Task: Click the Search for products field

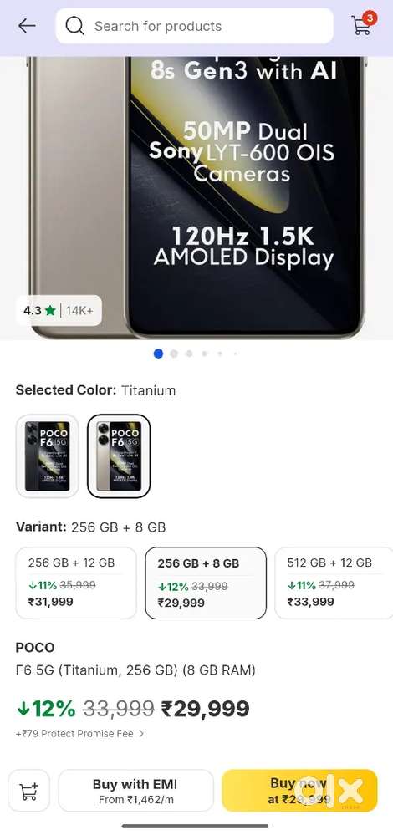Action: 194,26
